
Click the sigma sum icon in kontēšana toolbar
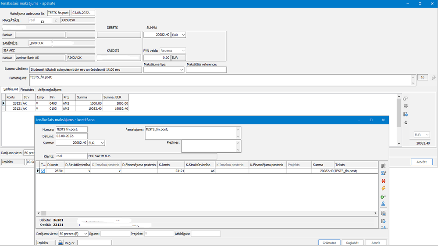[x=383, y=173]
